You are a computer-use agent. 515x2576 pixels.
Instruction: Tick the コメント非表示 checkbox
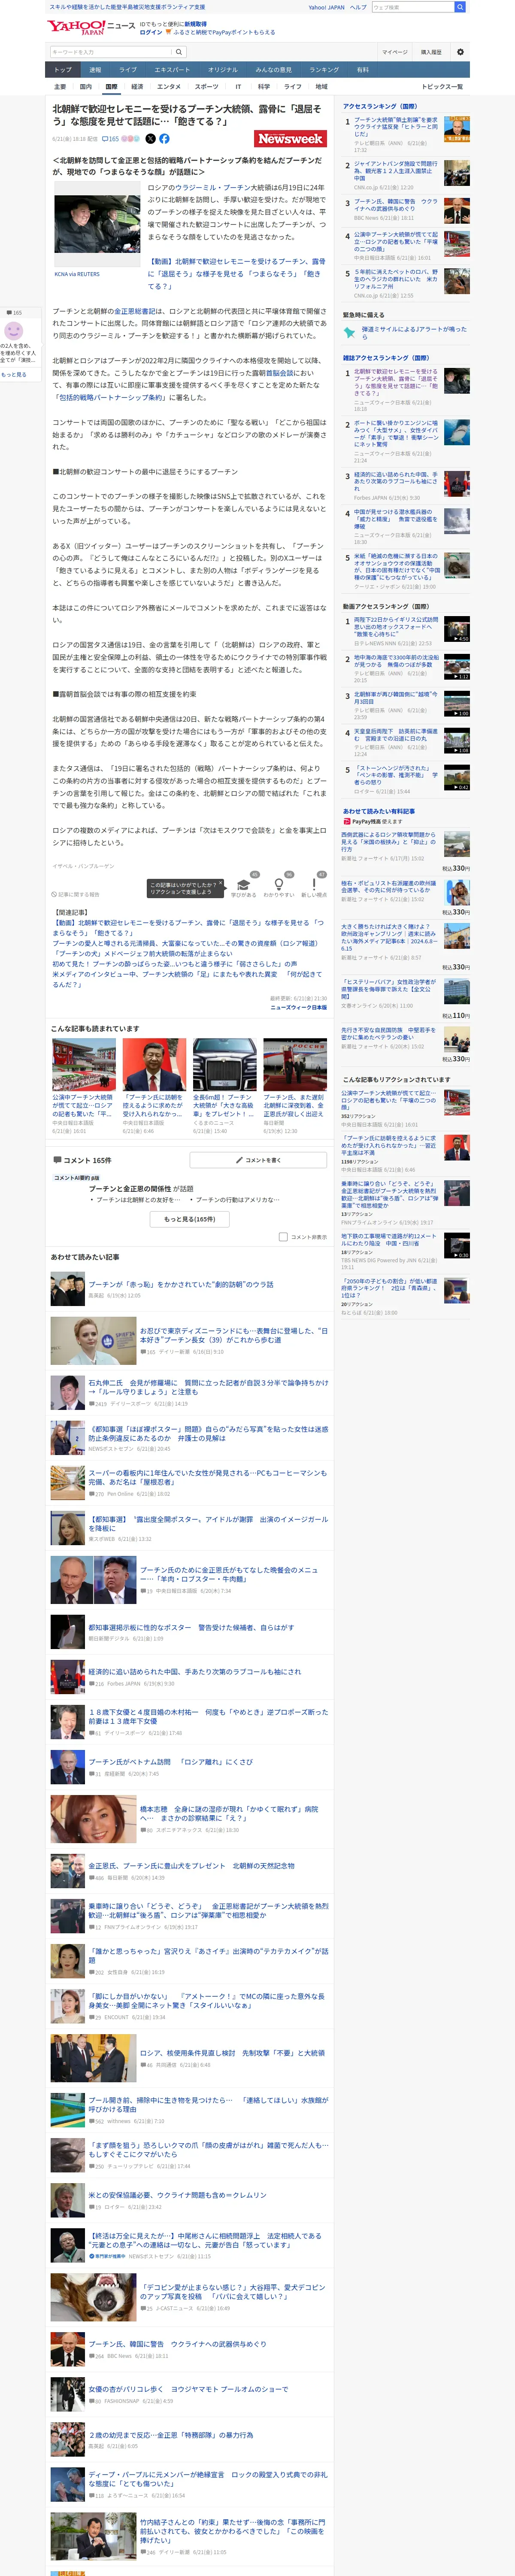[283, 1237]
